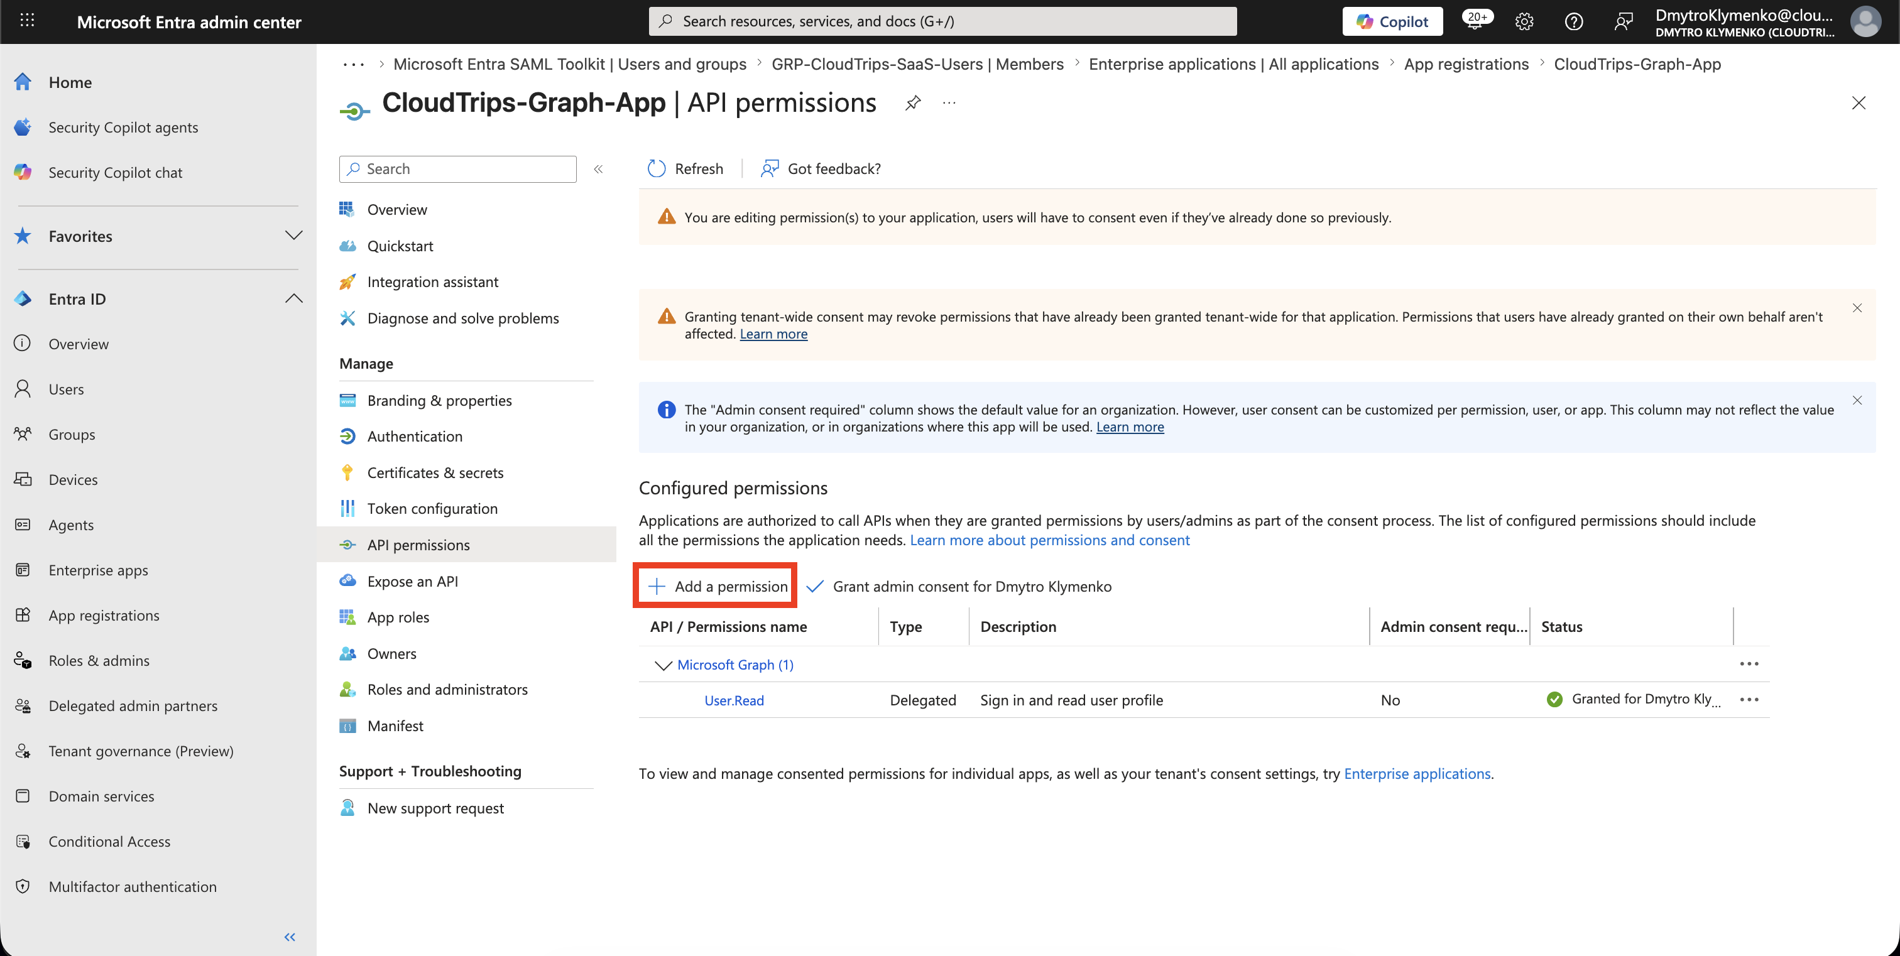
Task: Open the feedback icon in top bar
Action: coord(1623,21)
